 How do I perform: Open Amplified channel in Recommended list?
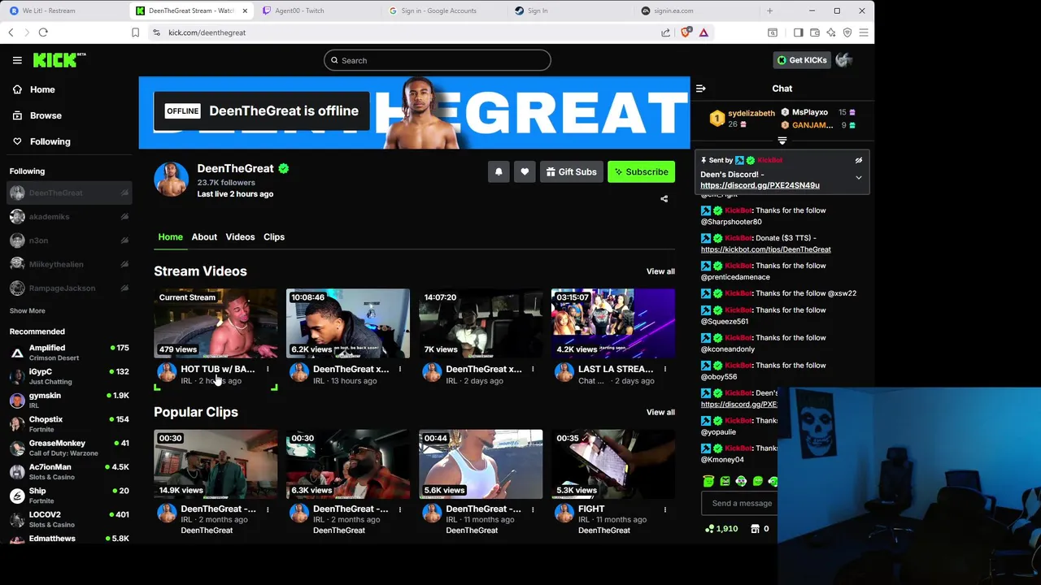point(69,353)
